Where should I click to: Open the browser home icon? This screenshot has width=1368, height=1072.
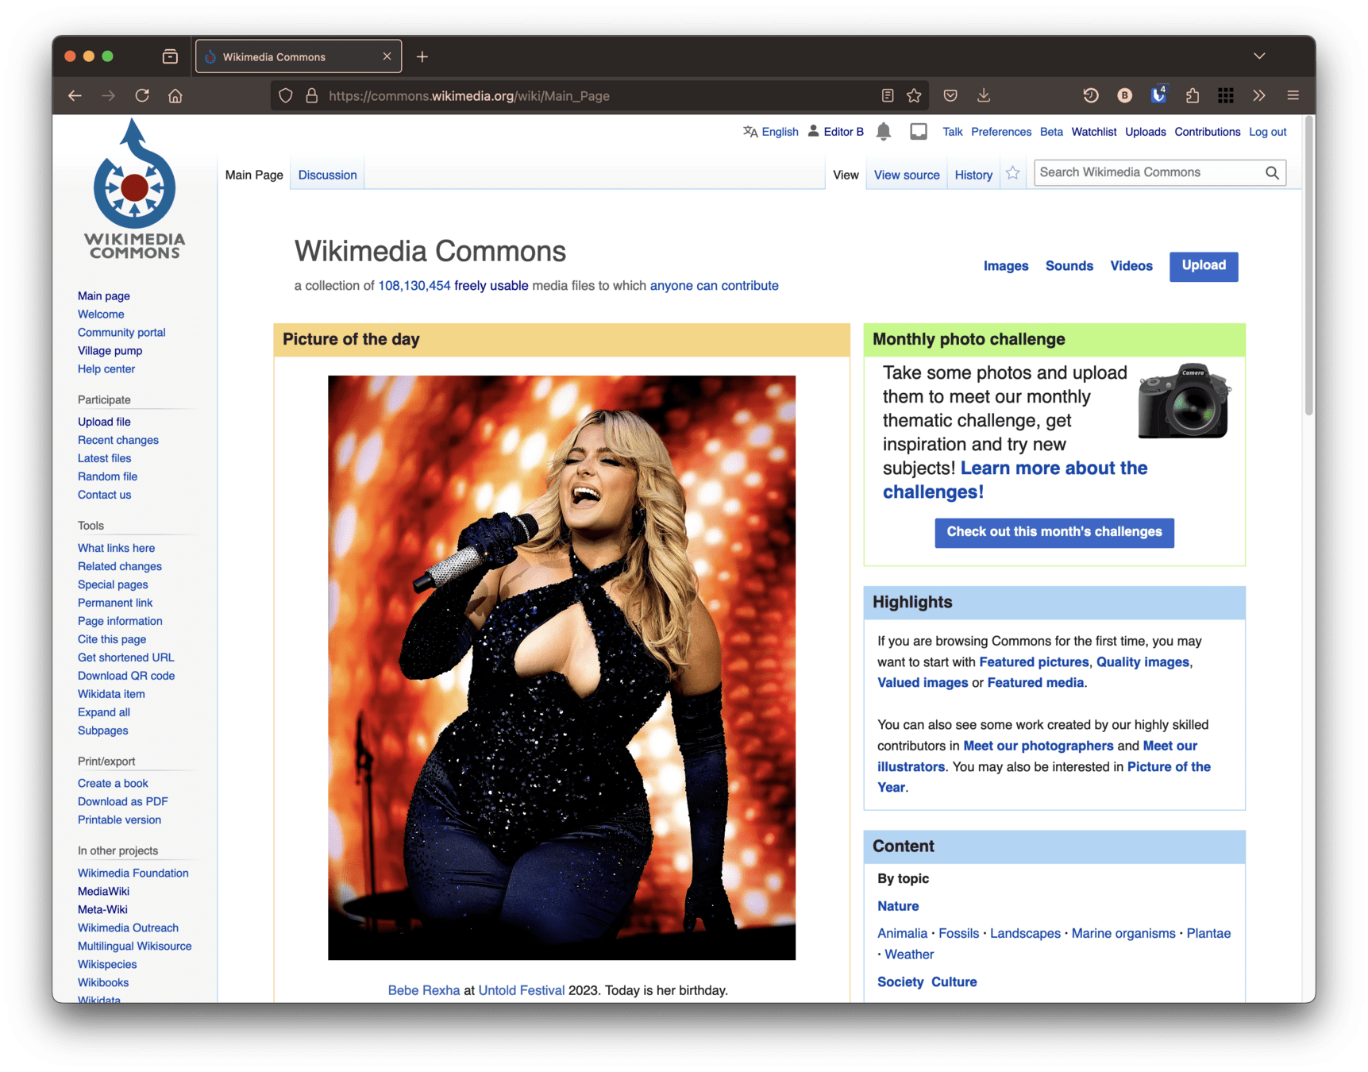175,96
